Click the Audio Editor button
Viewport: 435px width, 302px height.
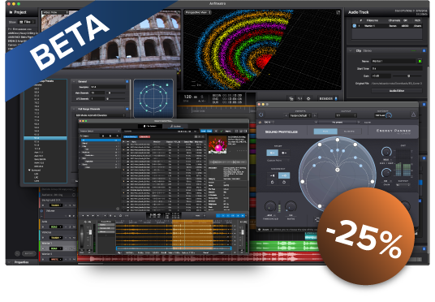pyautogui.click(x=397, y=91)
